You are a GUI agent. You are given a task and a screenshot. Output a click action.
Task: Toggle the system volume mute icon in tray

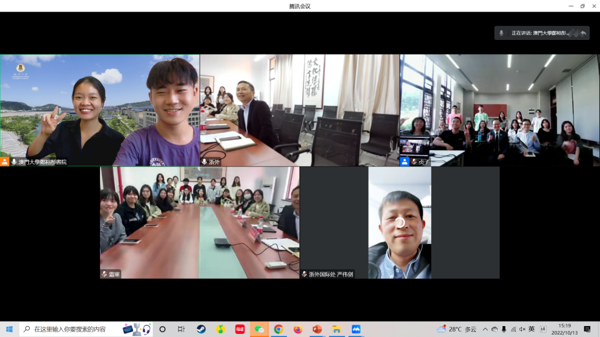522,329
